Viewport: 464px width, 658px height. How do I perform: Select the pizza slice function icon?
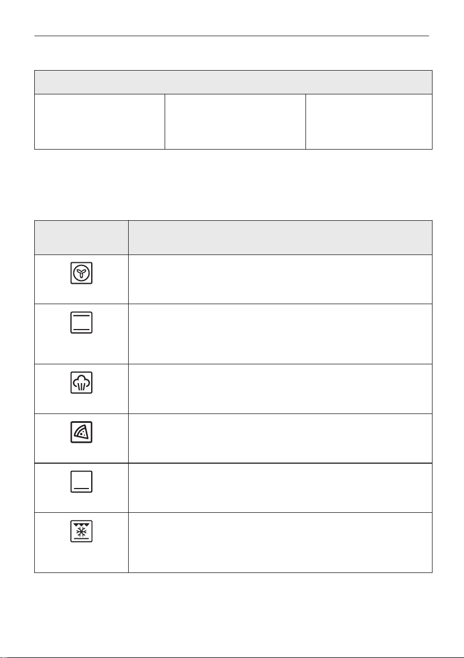(81, 432)
